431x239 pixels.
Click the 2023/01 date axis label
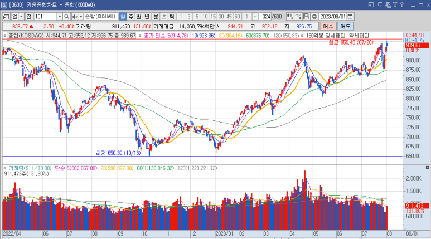(x=224, y=234)
